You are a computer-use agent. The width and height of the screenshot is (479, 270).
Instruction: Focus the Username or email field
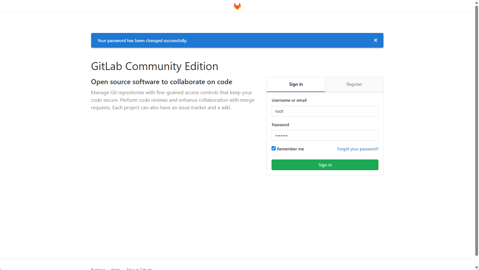pos(325,111)
